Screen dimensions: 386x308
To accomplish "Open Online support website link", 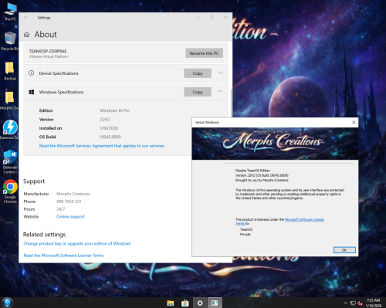I will pos(70,217).
